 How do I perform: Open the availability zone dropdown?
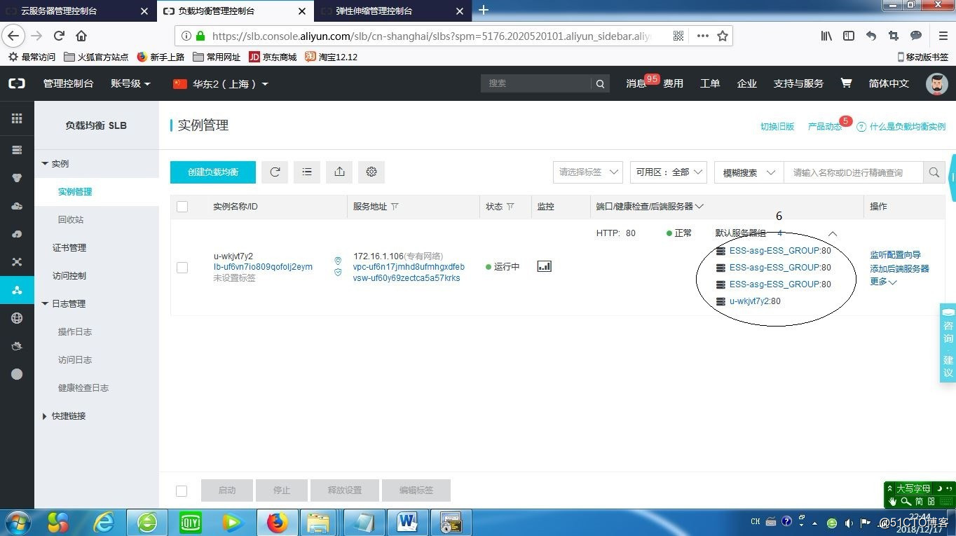point(669,172)
